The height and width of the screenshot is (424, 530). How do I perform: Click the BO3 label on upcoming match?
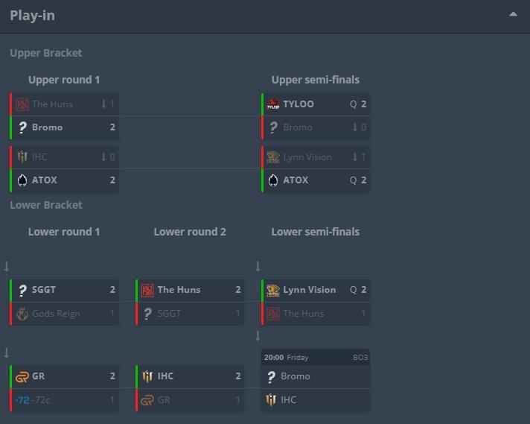tap(360, 358)
